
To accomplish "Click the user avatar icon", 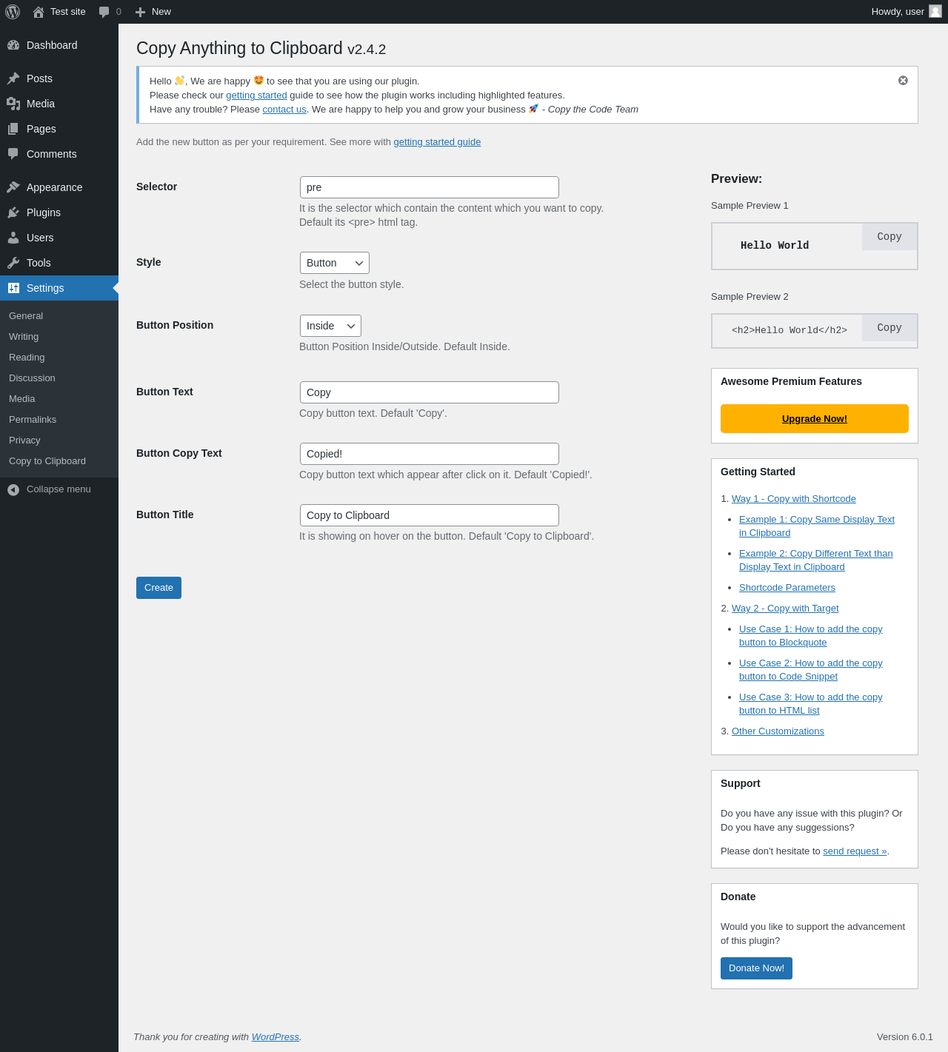I will 935,11.
